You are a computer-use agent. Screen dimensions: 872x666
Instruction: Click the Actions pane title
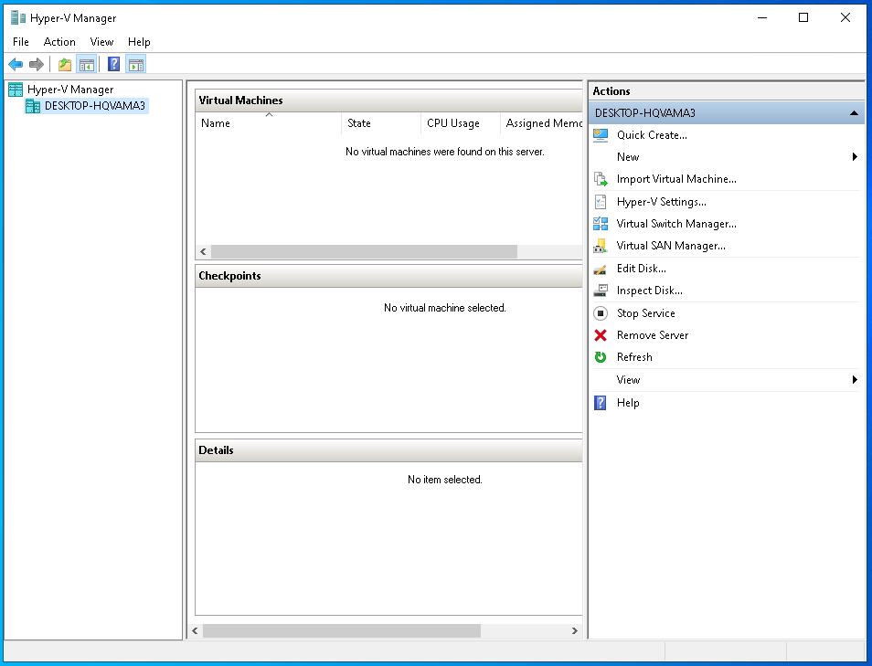click(x=611, y=91)
